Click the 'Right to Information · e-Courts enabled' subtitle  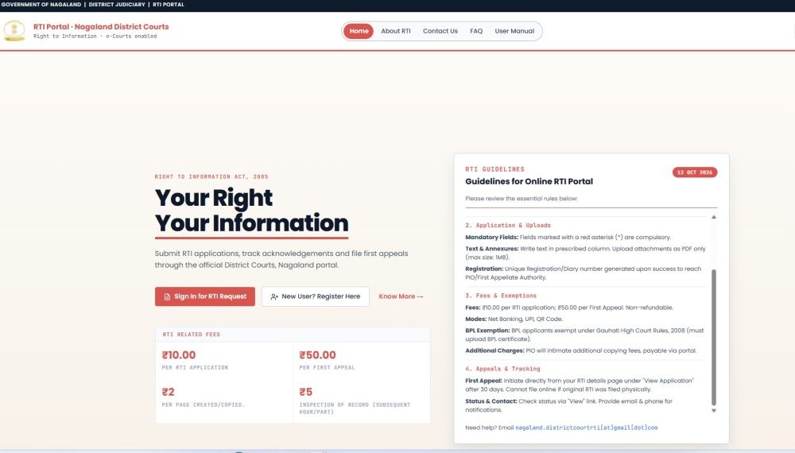pos(95,37)
